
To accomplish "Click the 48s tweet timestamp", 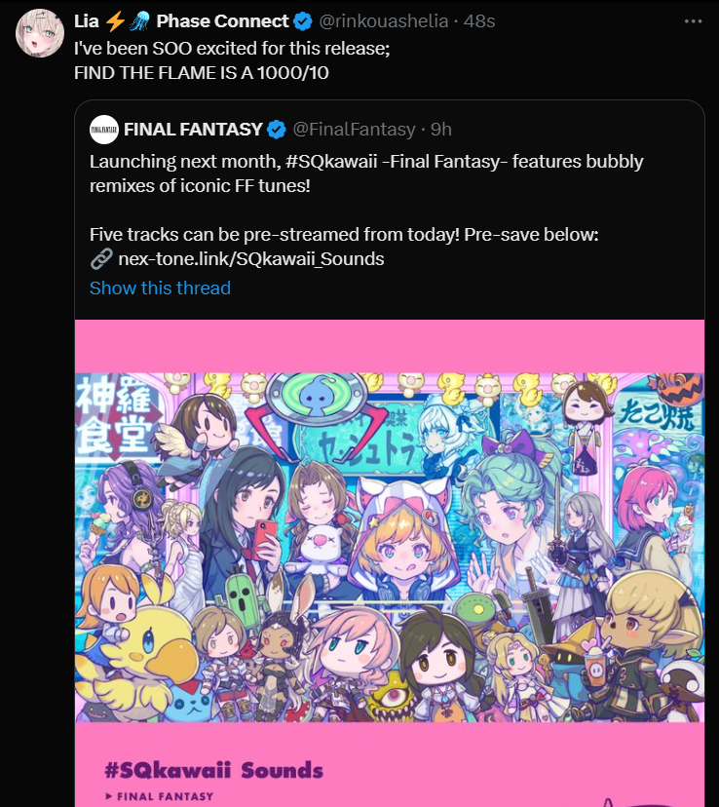I will tap(479, 21).
